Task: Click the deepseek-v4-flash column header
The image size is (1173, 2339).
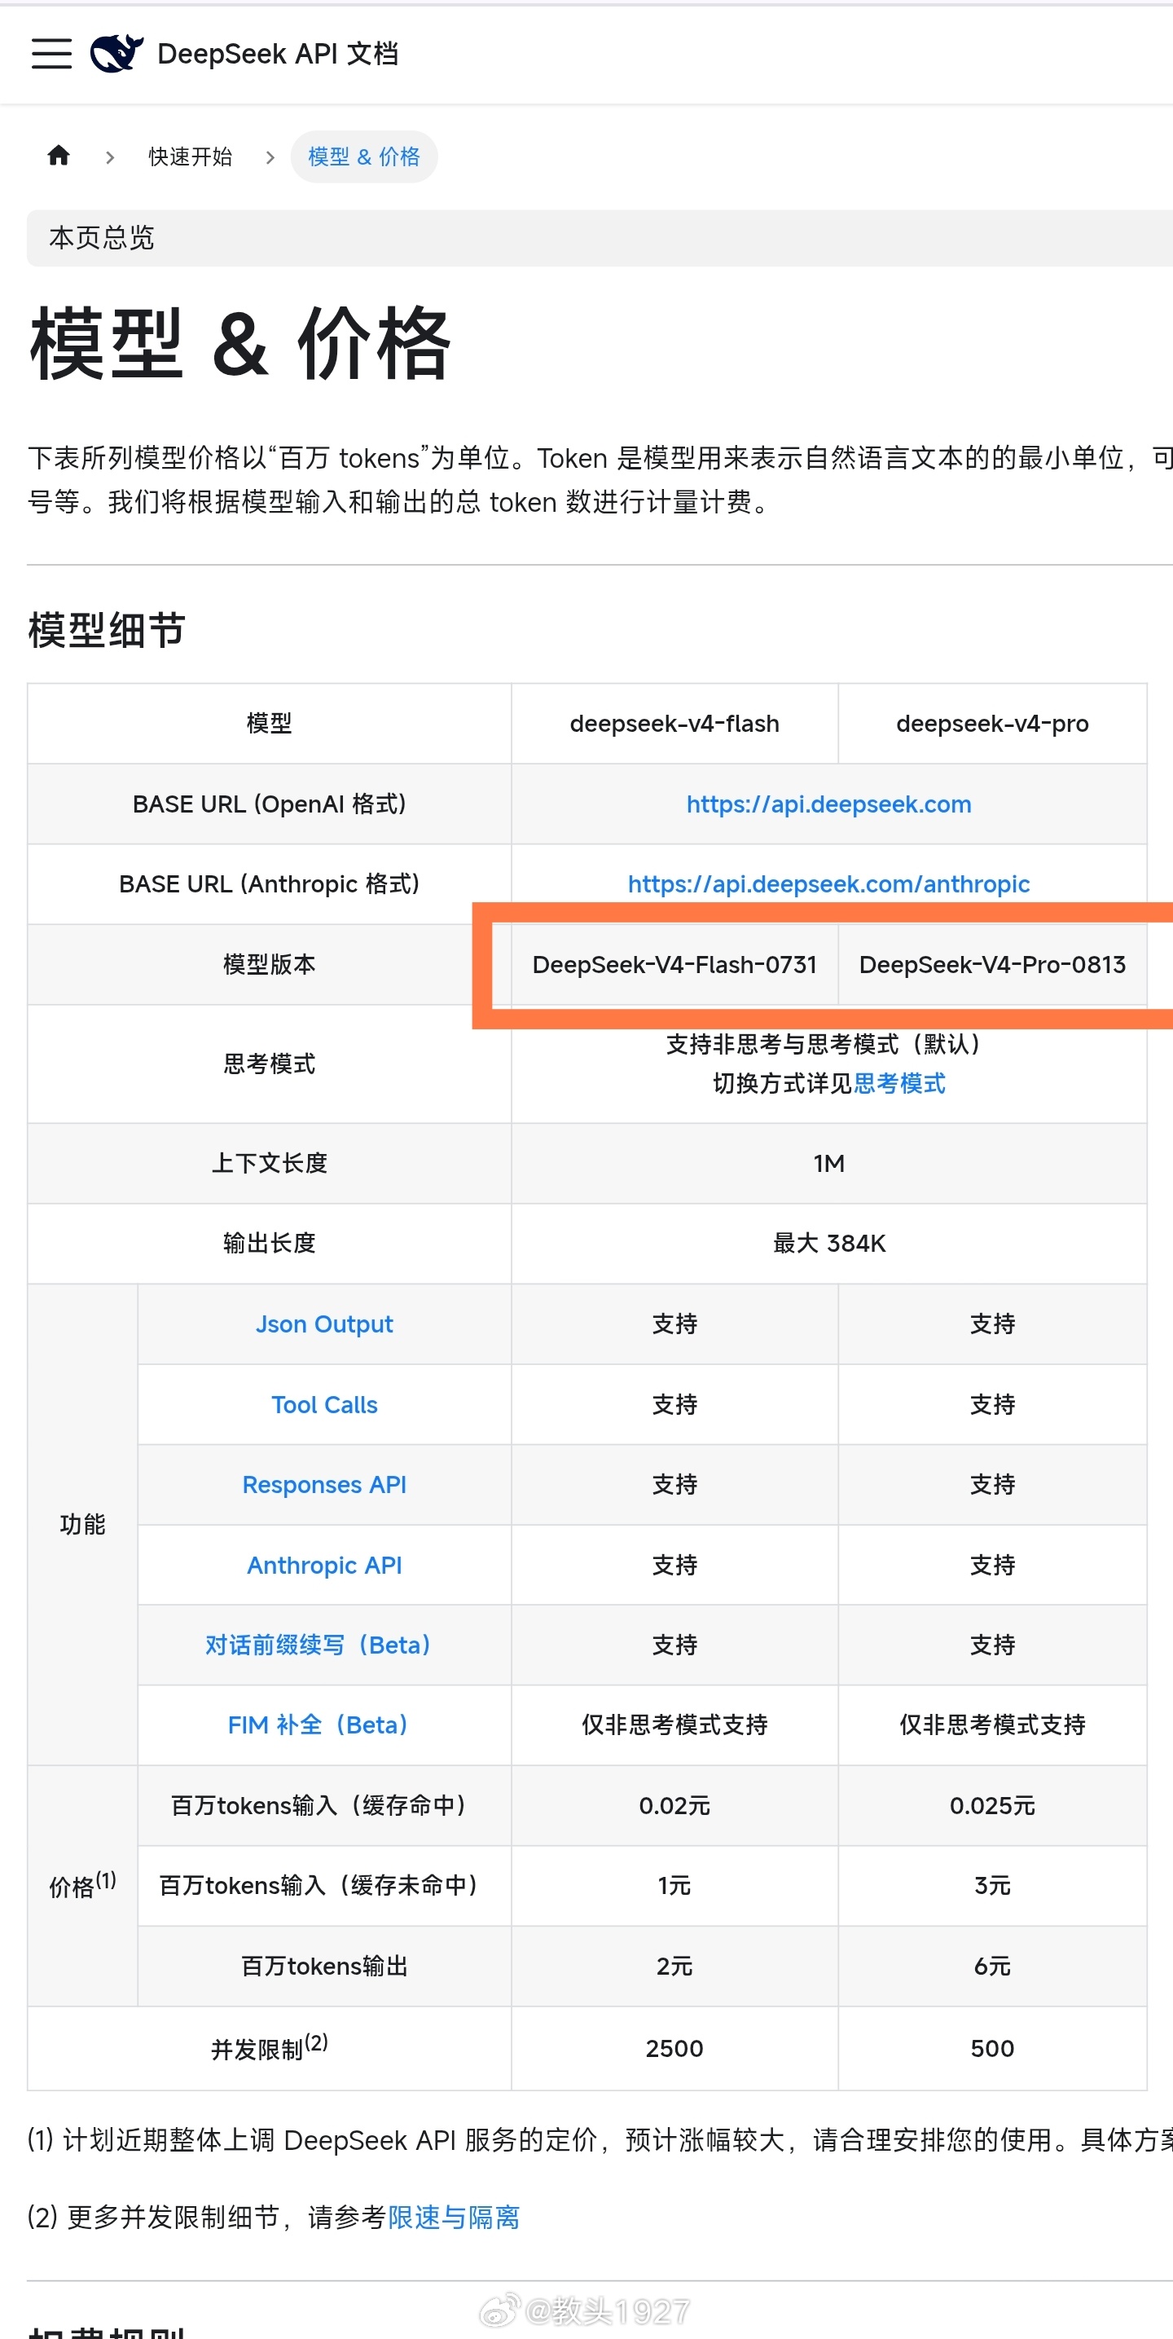Action: 674,724
